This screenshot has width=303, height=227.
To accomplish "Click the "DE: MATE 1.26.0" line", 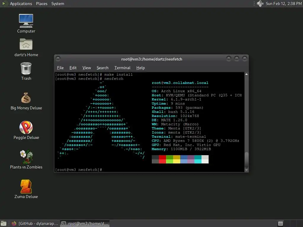I will [169, 120].
